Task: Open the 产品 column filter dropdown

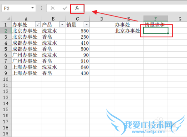Action: pyautogui.click(x=62, y=25)
